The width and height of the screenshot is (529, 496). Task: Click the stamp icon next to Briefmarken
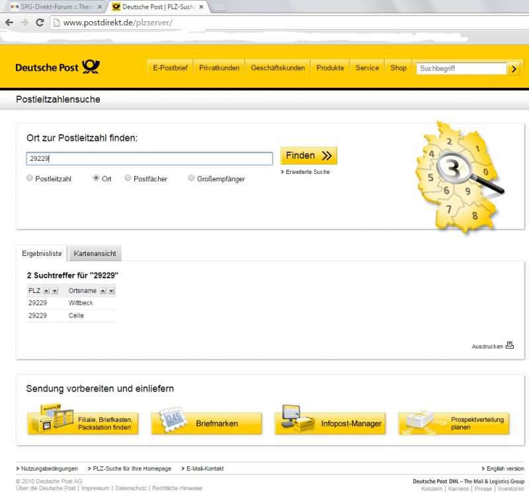pyautogui.click(x=173, y=419)
